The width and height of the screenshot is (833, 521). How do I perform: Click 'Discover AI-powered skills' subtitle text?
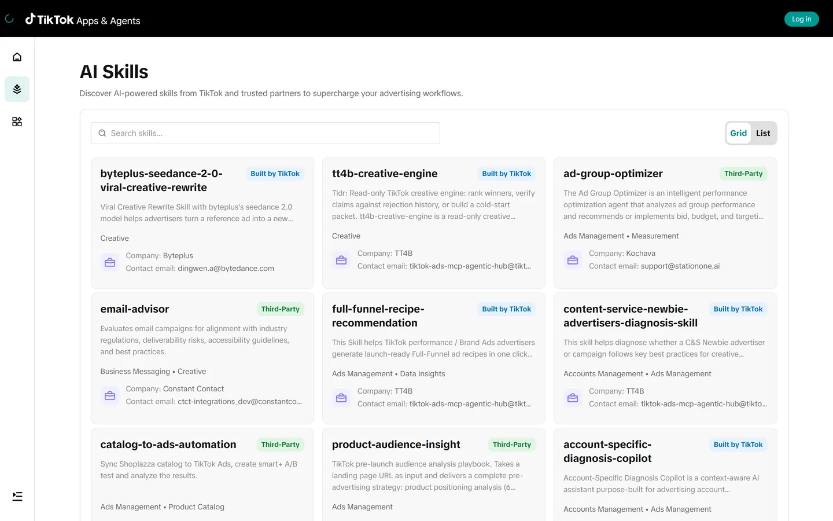coord(271,94)
